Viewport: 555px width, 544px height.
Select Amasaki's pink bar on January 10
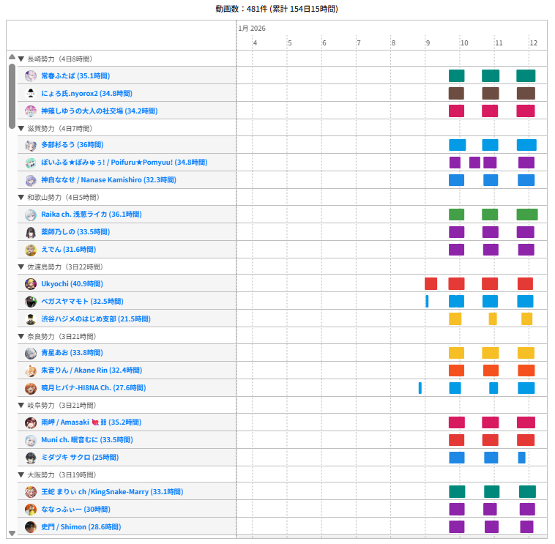[457, 422]
